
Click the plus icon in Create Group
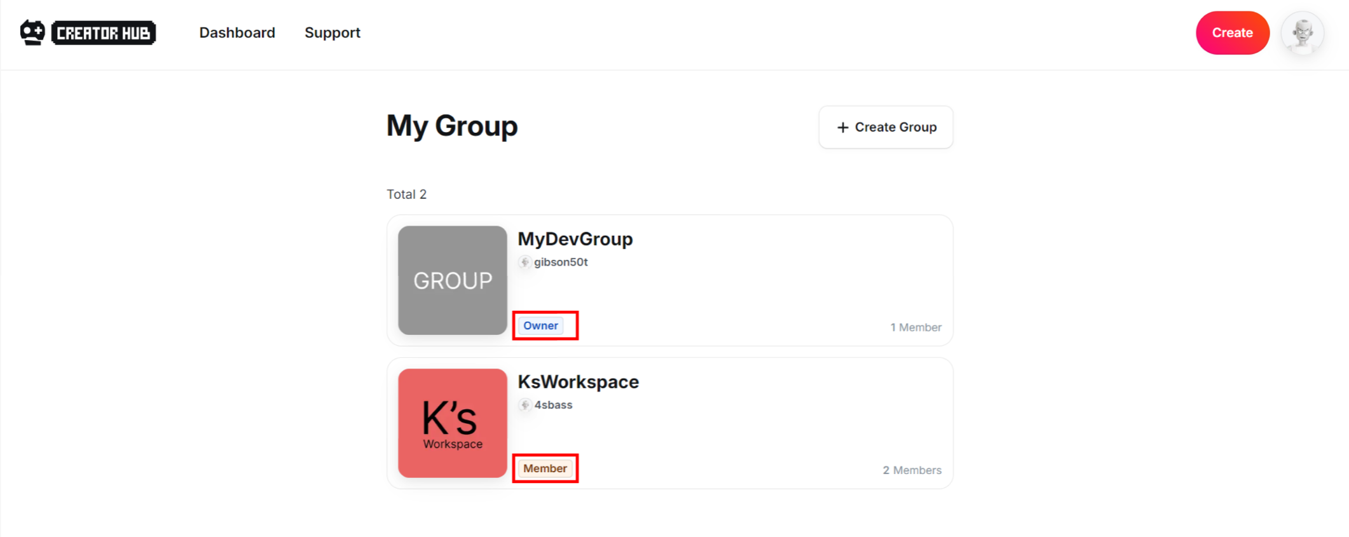[842, 128]
